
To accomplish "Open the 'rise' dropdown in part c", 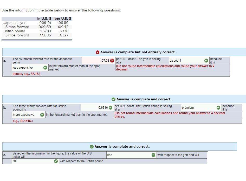I will pyautogui.click(x=132, y=155).
